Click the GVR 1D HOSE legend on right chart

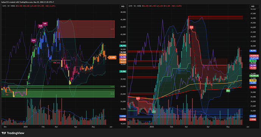135,6
